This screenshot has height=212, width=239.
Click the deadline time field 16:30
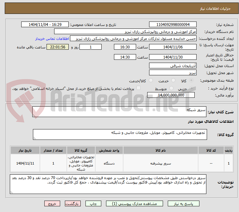point(125,47)
